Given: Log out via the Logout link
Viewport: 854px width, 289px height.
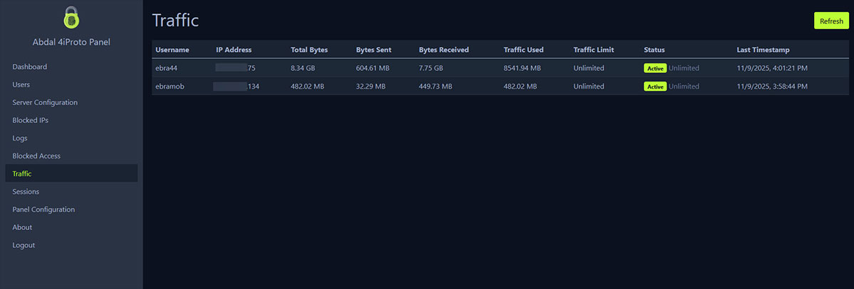Looking at the screenshot, I should (24, 246).
